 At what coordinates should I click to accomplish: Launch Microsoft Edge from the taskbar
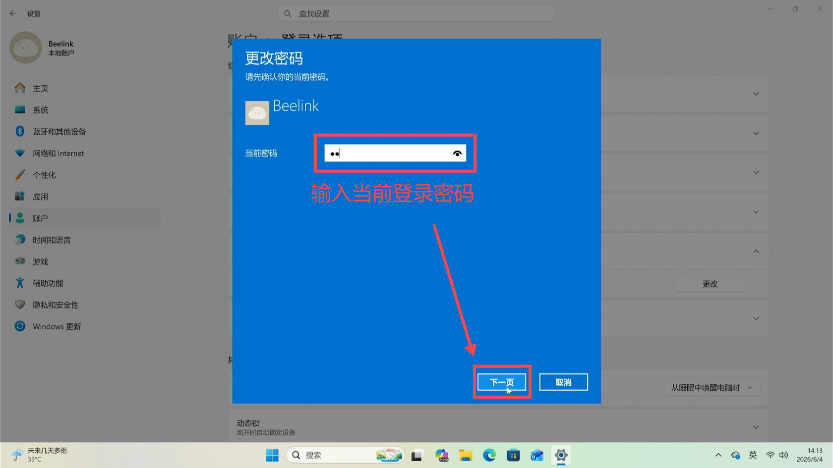click(489, 455)
